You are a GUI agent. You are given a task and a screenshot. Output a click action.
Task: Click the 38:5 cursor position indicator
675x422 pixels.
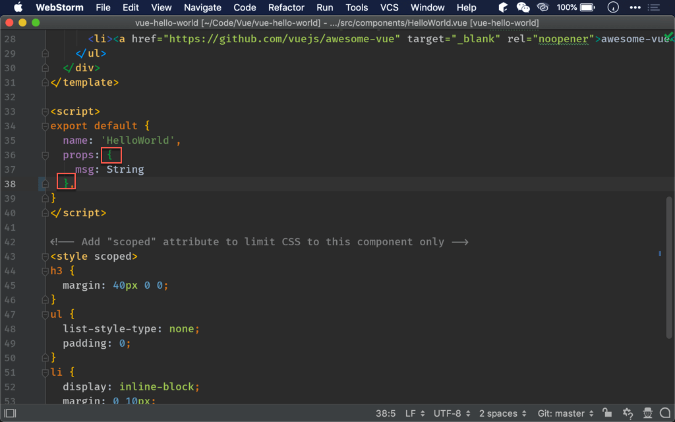coord(385,413)
